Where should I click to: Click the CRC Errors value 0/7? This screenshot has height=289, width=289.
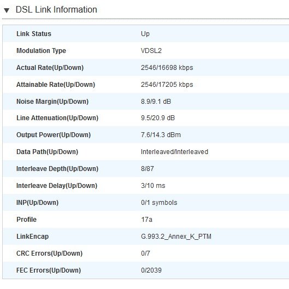[x=145, y=253]
